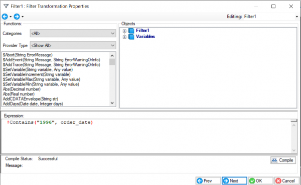This screenshot has width=301, height=185.
Task: Open the Editing Filter1 dropdown
Action: (271, 17)
